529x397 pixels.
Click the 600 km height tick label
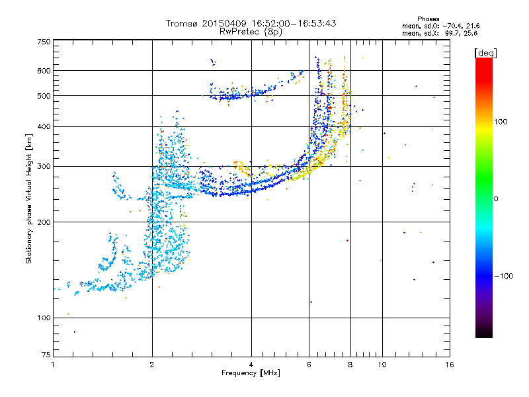(x=44, y=71)
